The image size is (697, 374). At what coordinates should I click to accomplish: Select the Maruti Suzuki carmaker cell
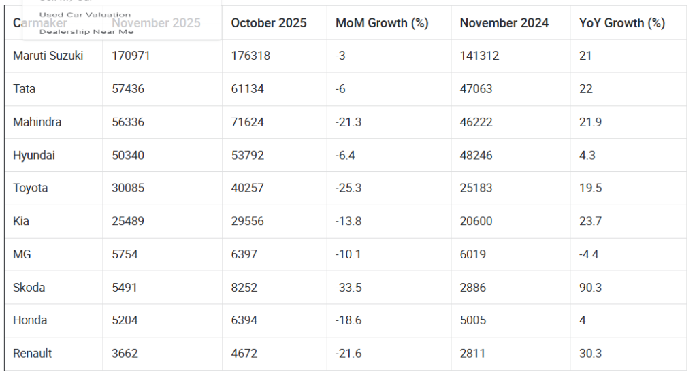48,56
